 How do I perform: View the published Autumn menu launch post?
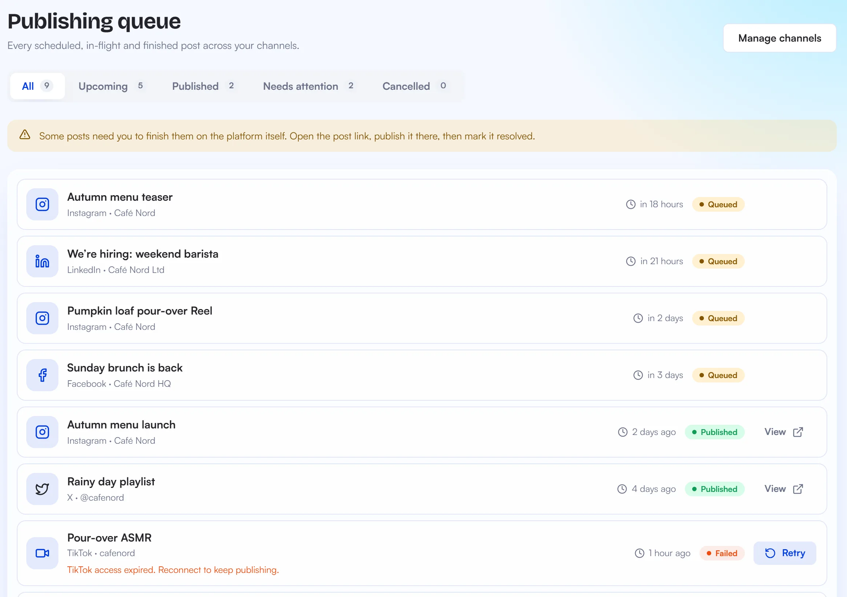pyautogui.click(x=783, y=432)
